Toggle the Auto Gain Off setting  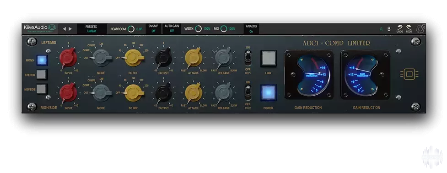(172, 29)
